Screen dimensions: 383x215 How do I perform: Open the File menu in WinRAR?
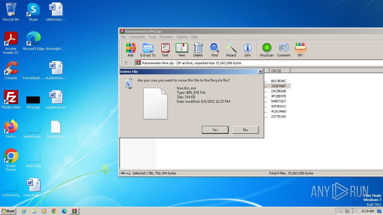[123, 37]
